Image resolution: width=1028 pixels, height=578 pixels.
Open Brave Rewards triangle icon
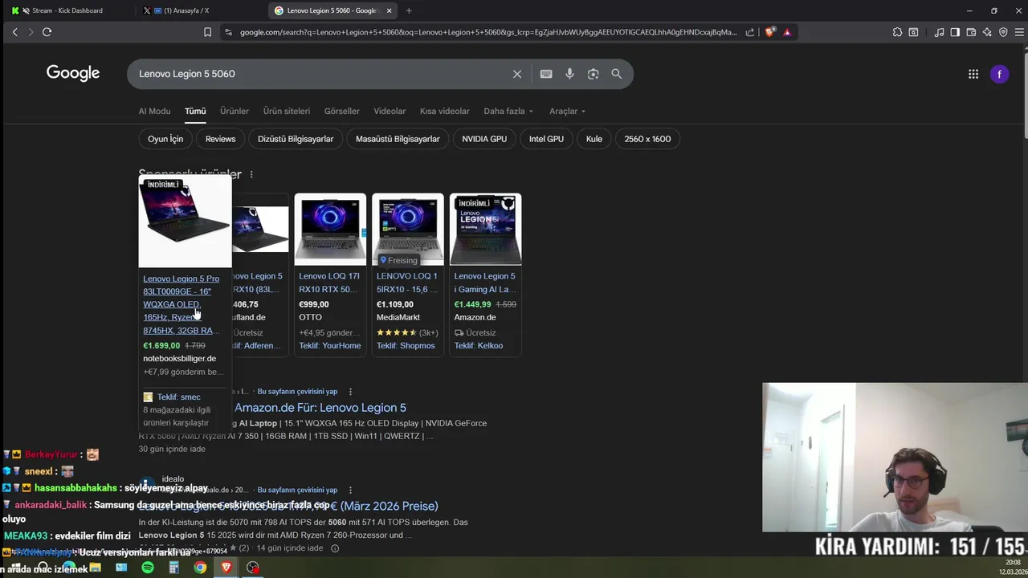(787, 32)
